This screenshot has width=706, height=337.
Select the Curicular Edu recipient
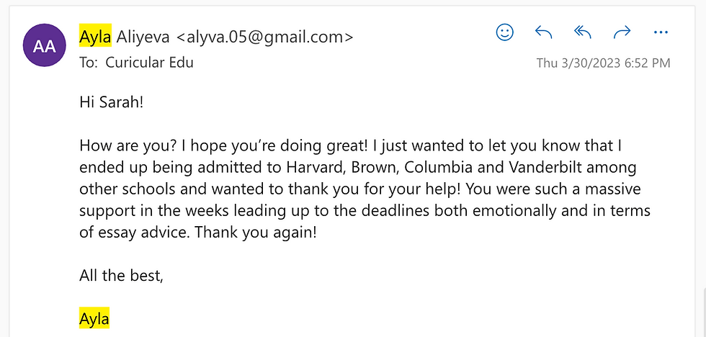click(149, 62)
